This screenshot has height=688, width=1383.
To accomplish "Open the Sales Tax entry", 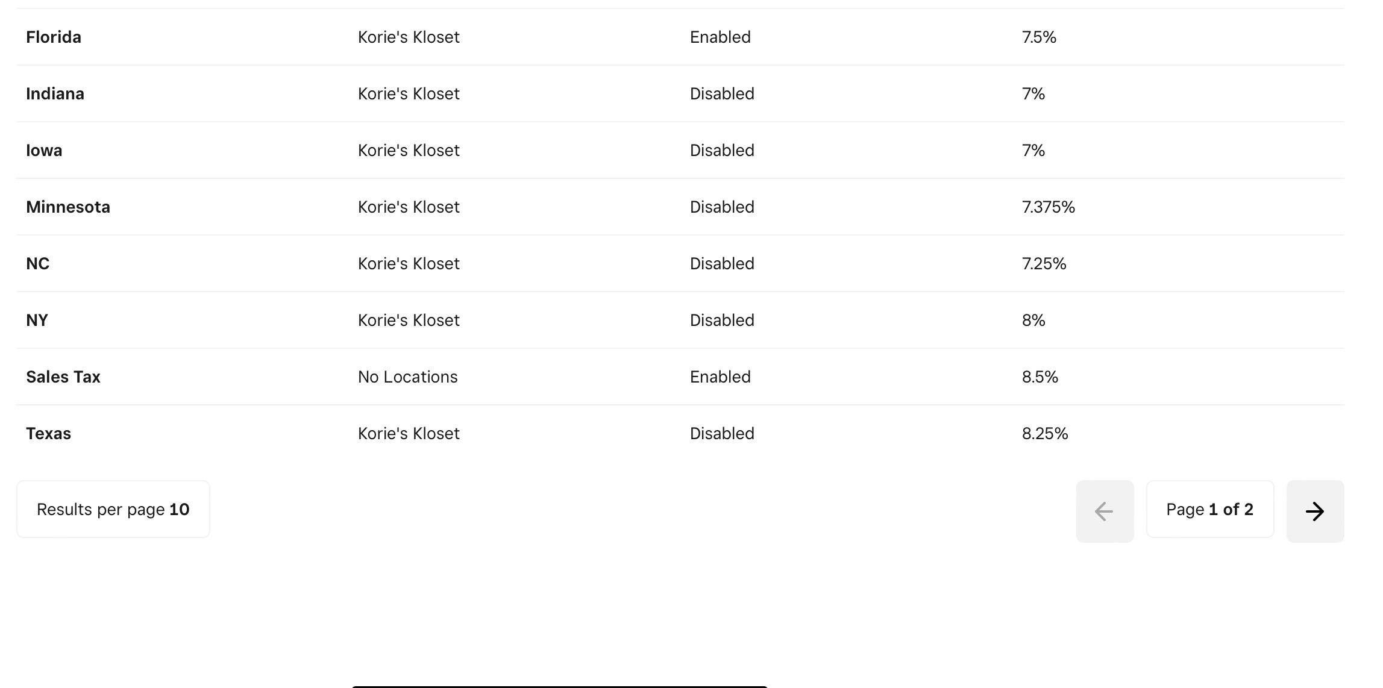I will (x=680, y=377).
